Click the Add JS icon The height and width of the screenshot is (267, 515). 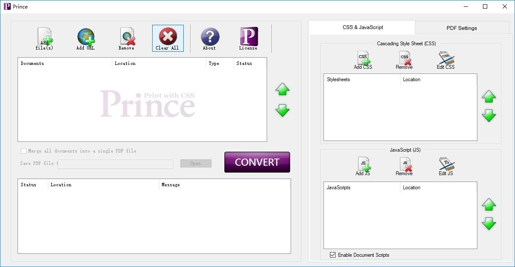pyautogui.click(x=363, y=167)
